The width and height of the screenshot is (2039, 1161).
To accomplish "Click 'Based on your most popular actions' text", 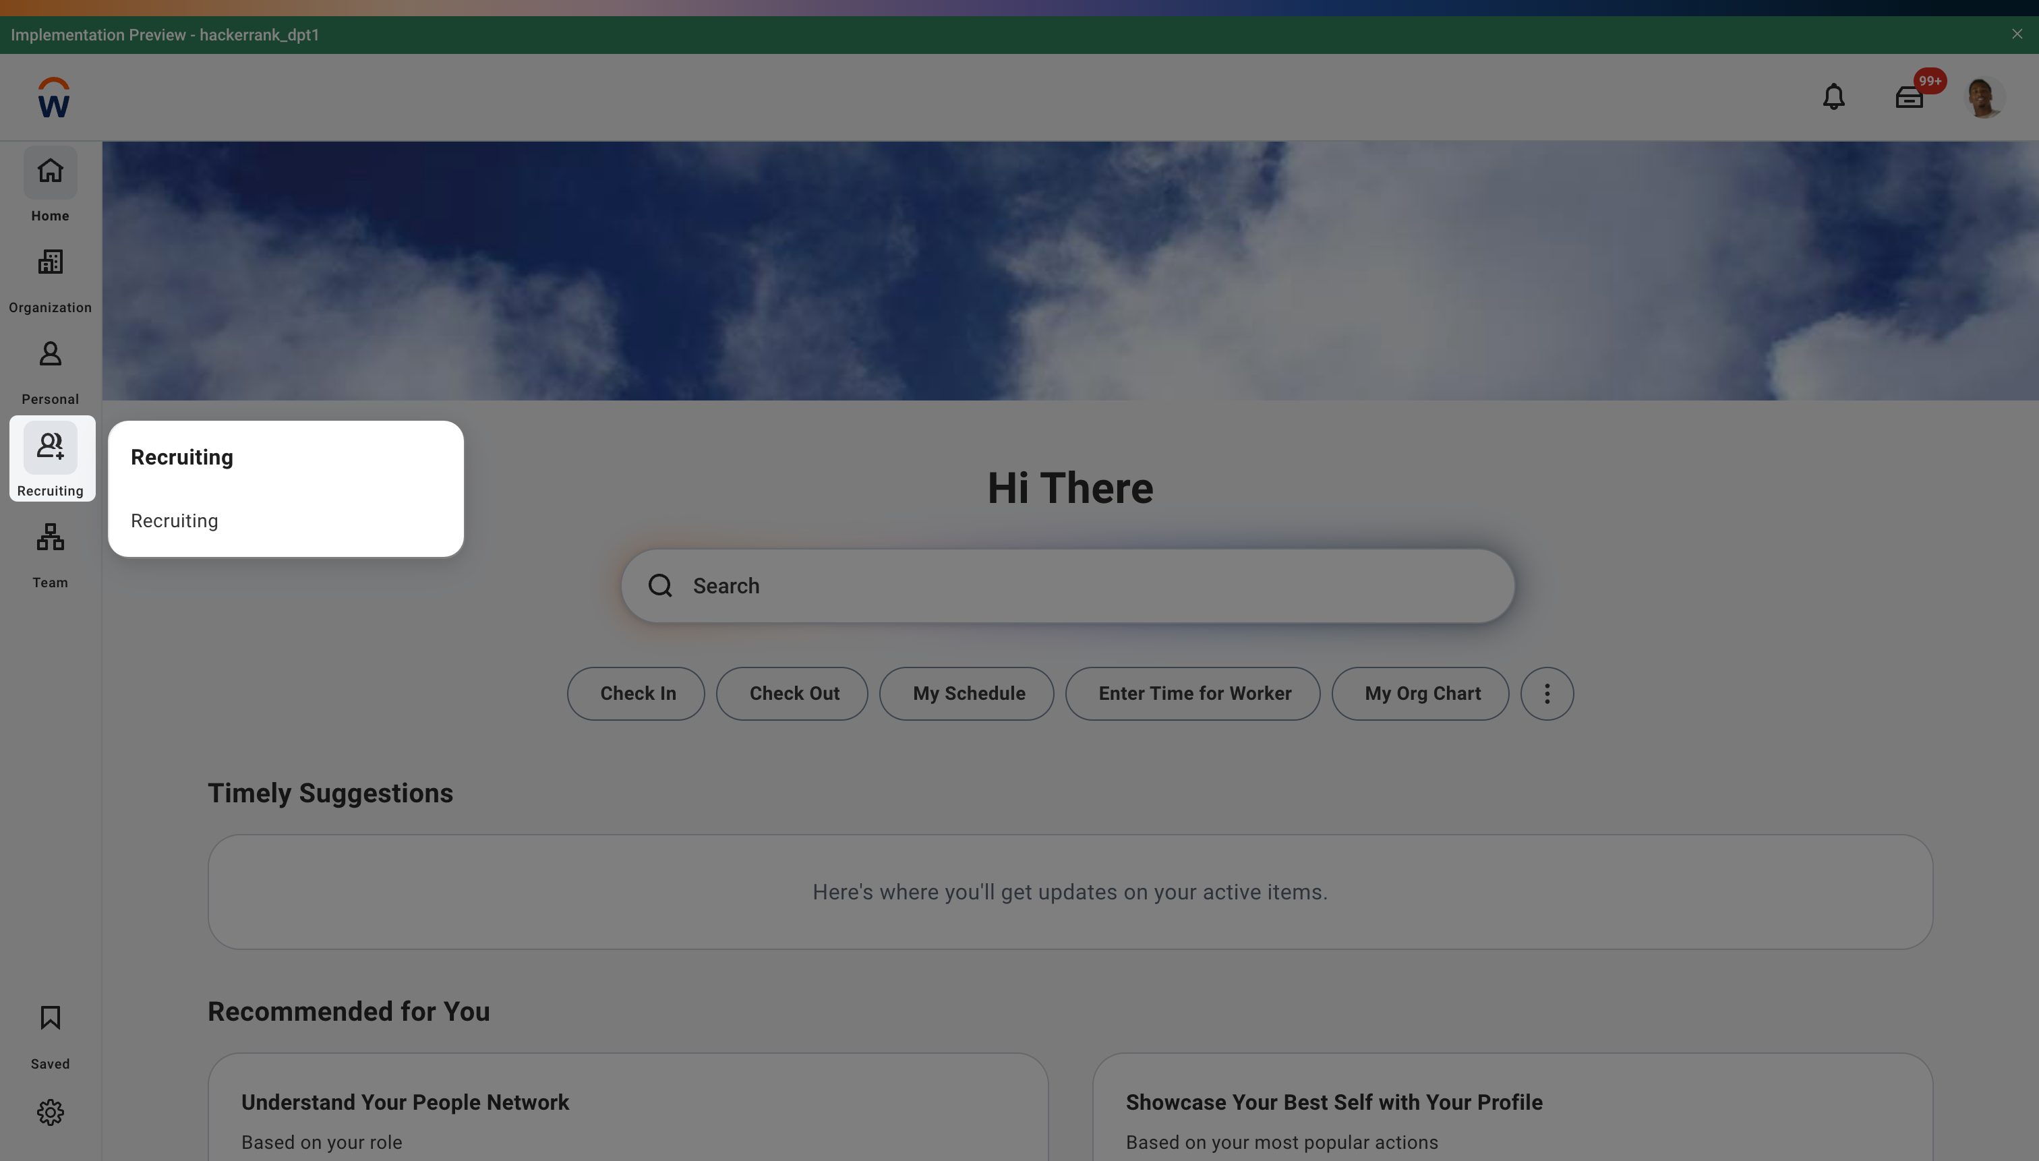I will [1281, 1142].
